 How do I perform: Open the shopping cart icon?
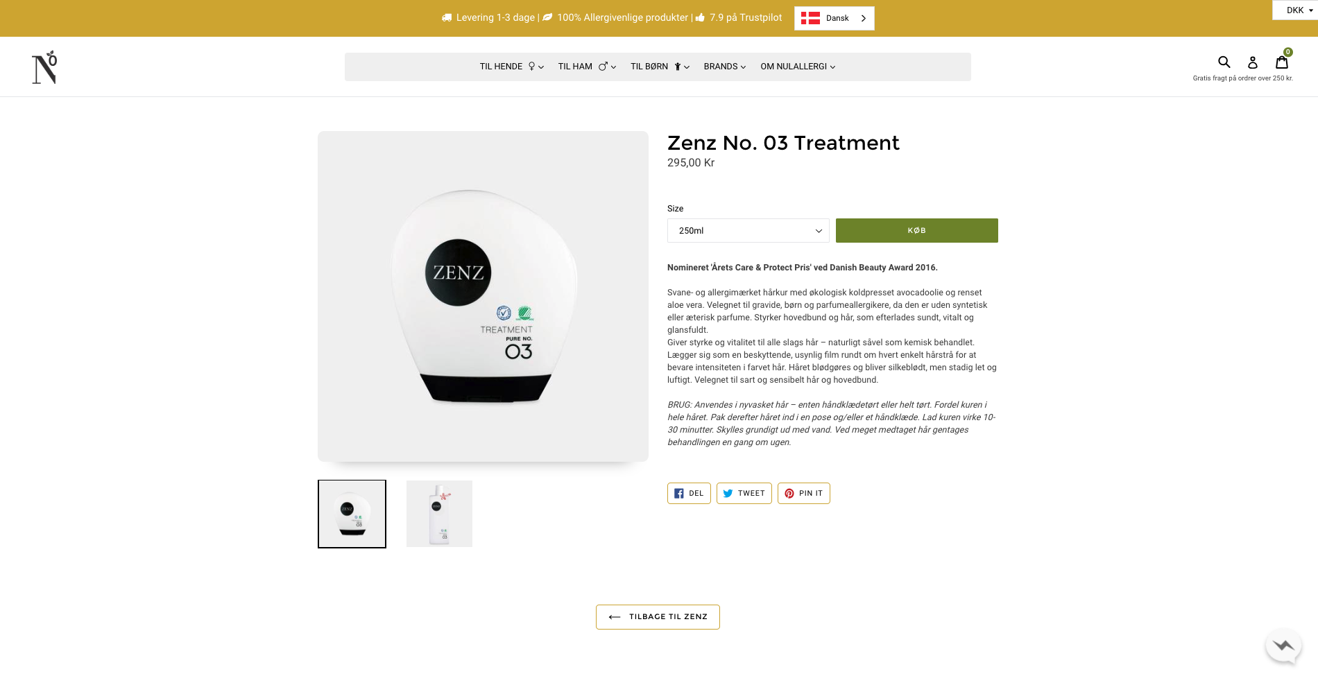(1282, 62)
